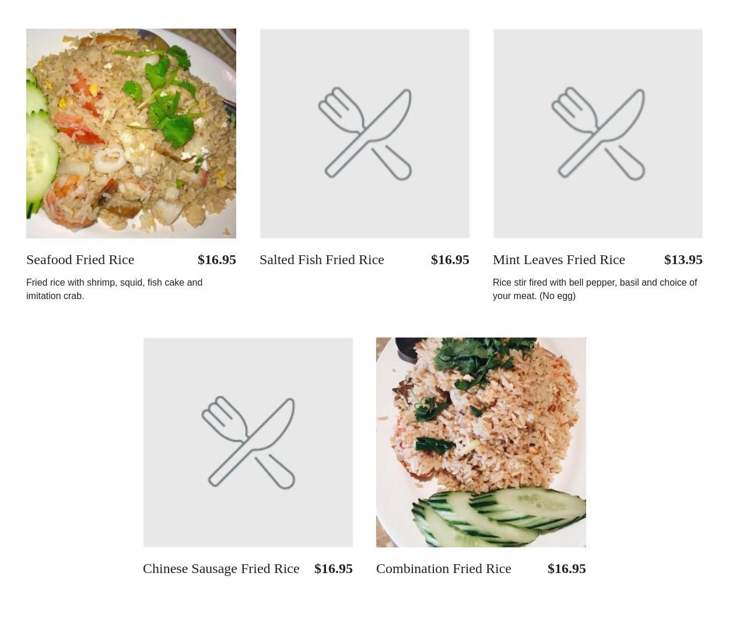Select the Salted Fish Fried Rice title
Screen dimensions: 729x636
tap(322, 259)
